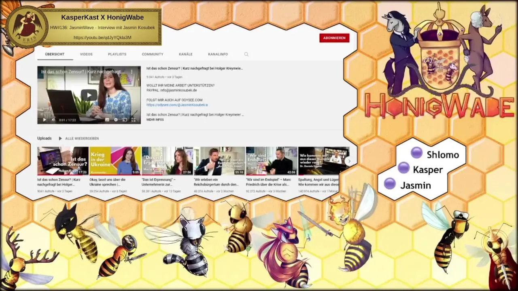Click the channel search magnifier icon
518x291 pixels.
pos(246,54)
